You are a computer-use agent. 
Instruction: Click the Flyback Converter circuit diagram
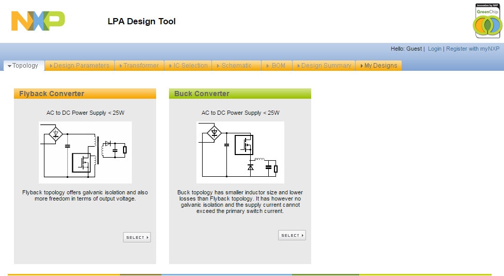[x=85, y=152]
